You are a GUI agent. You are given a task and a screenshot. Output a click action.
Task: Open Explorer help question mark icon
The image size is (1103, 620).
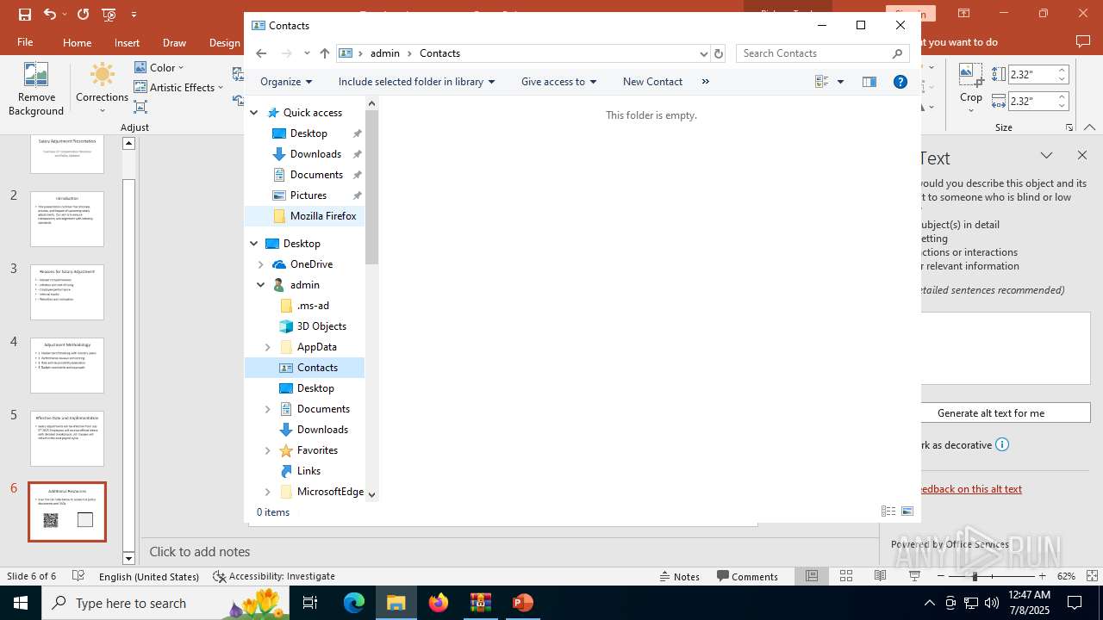[x=900, y=82]
